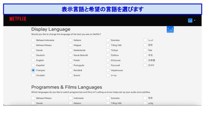Screen dimensions: 205x115
Task: Select English display language
Action: point(33,60)
